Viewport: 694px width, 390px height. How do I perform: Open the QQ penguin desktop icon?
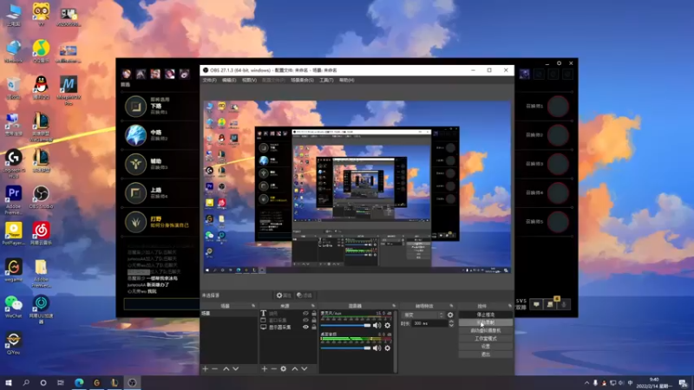41,88
